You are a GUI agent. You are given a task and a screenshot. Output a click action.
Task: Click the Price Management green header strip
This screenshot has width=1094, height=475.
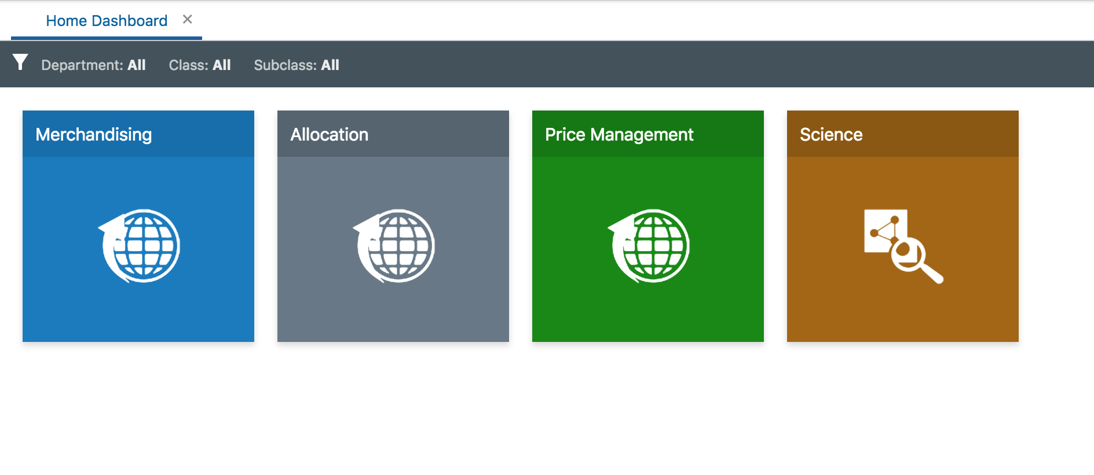[x=647, y=134]
